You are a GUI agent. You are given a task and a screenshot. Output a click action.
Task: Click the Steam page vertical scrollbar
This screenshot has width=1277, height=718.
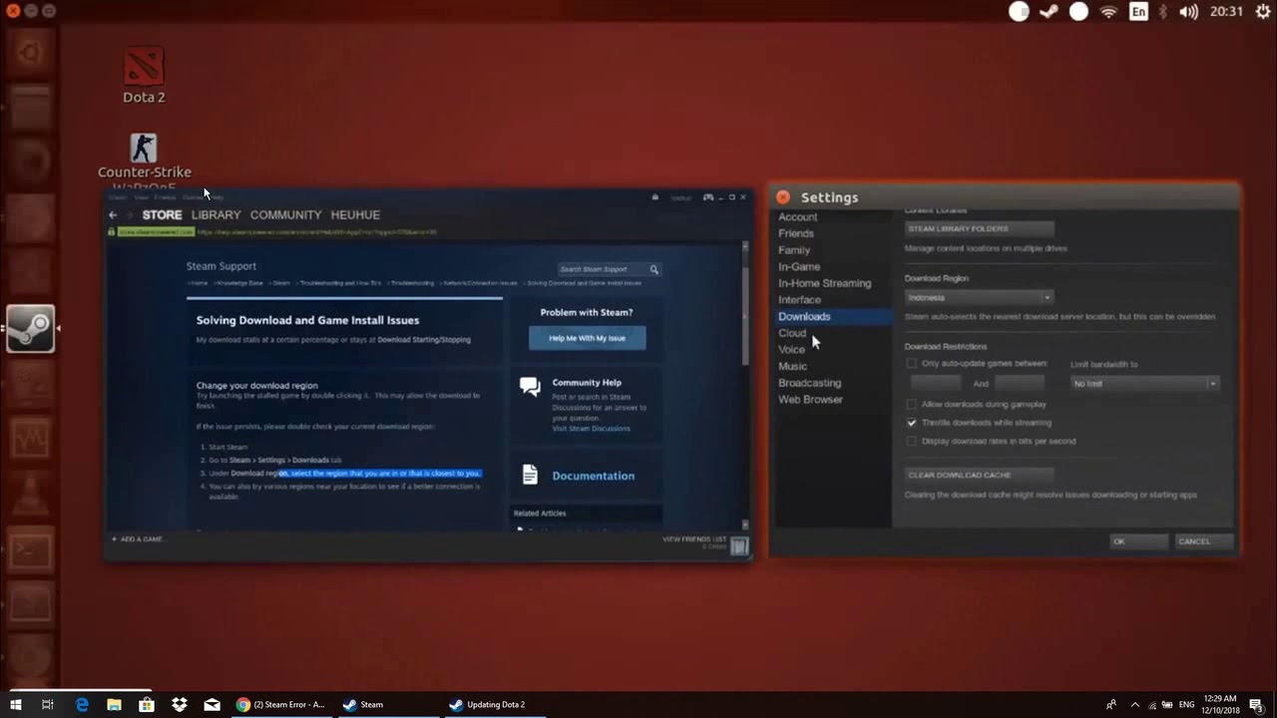(x=745, y=385)
